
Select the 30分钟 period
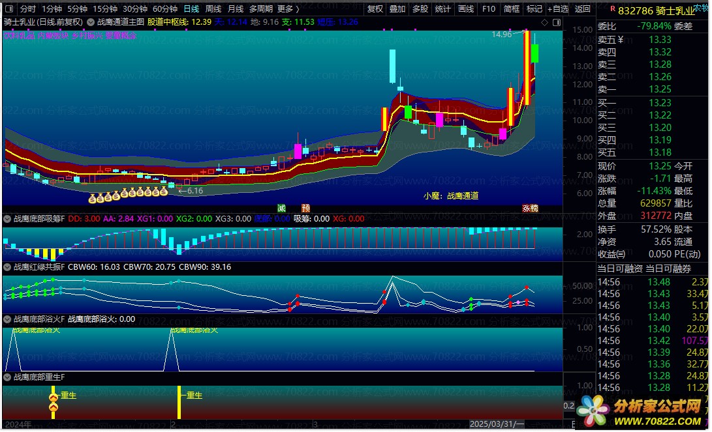click(135, 8)
